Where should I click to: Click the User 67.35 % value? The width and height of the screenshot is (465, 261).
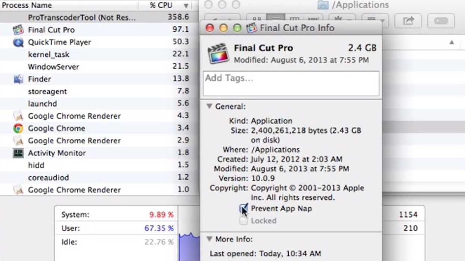click(x=159, y=228)
